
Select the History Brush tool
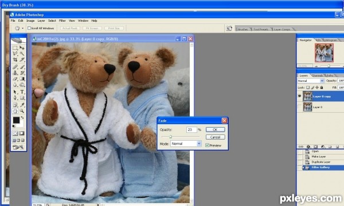coord(22,73)
